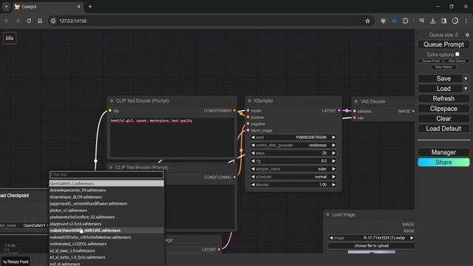Collapse the second CLIP Text Encode node dot
The image size is (473, 266).
point(111,168)
